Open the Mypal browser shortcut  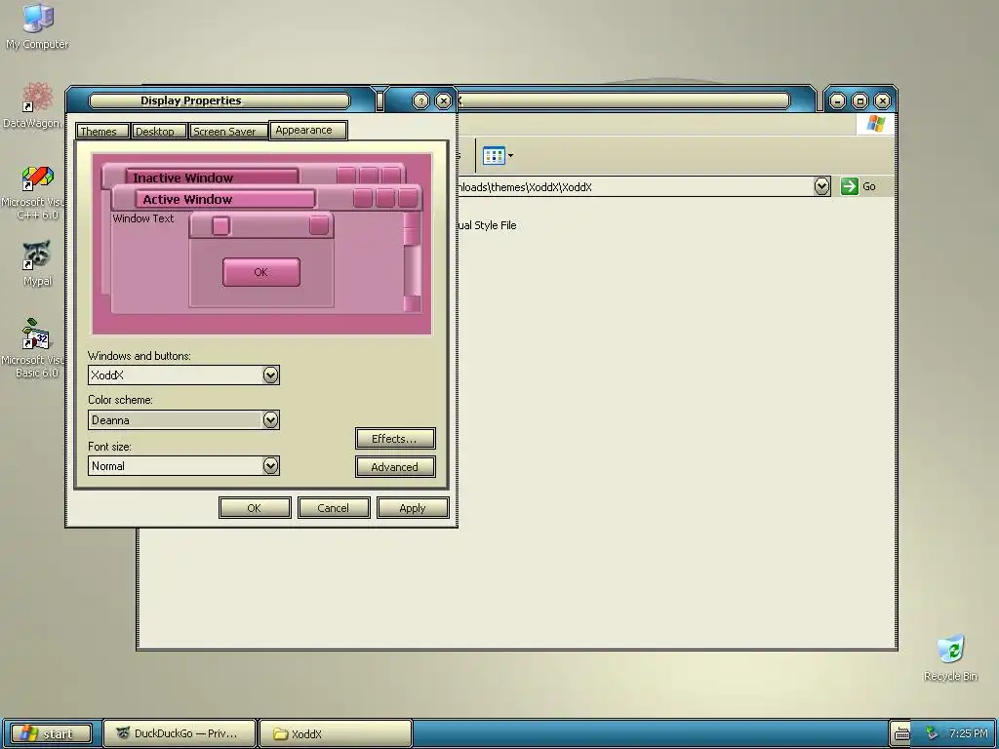(x=37, y=263)
